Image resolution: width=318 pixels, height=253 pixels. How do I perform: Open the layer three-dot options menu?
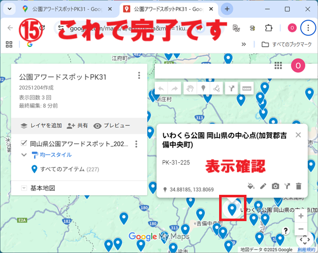[x=136, y=144]
